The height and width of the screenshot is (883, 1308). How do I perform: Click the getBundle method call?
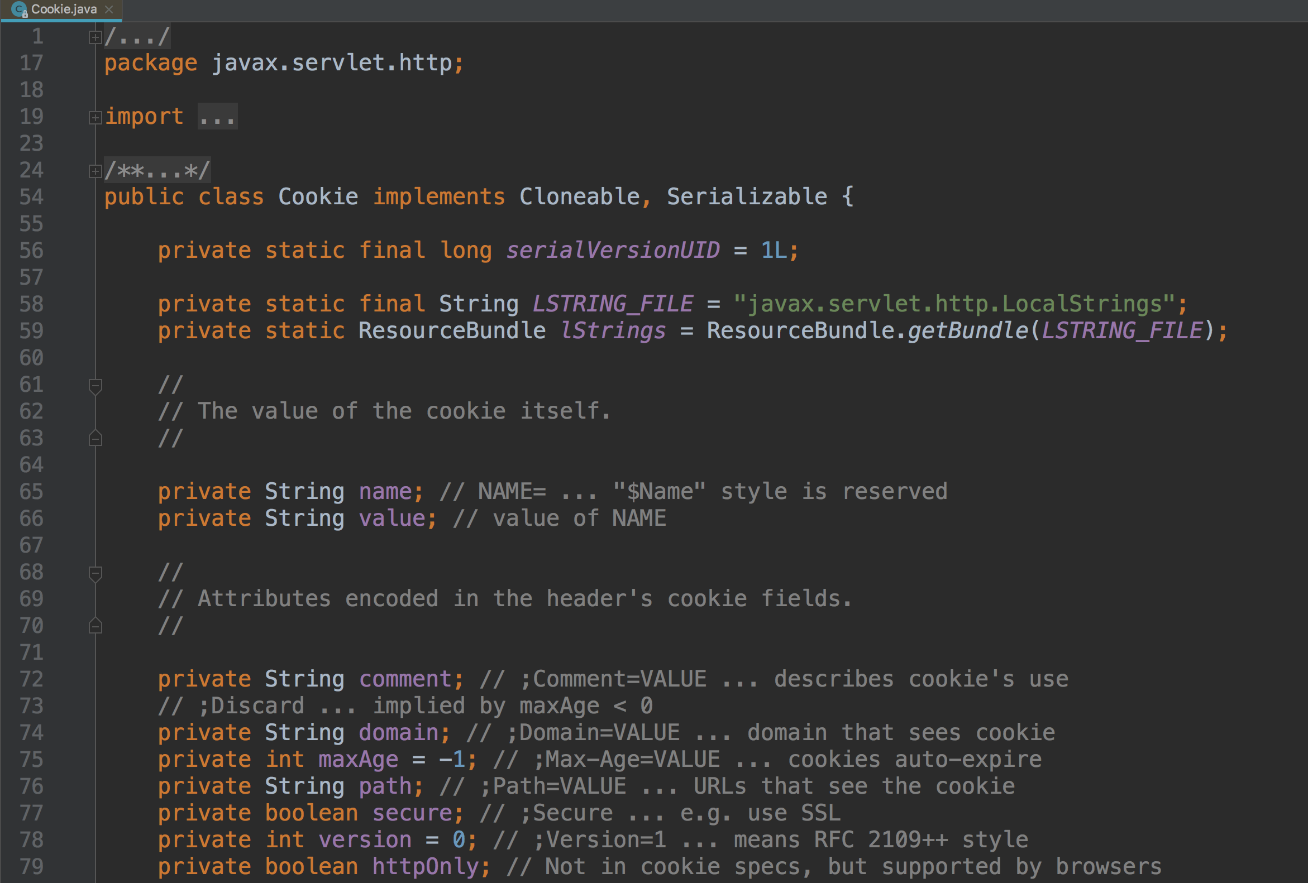pyautogui.click(x=967, y=330)
